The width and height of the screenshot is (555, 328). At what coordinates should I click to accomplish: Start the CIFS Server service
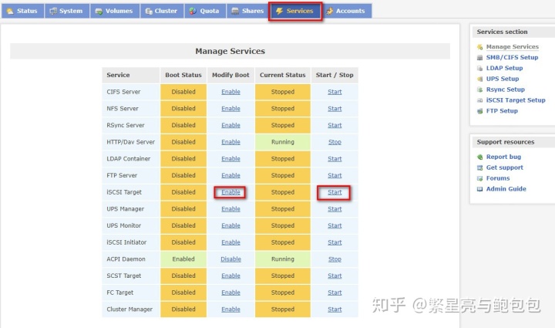335,92
